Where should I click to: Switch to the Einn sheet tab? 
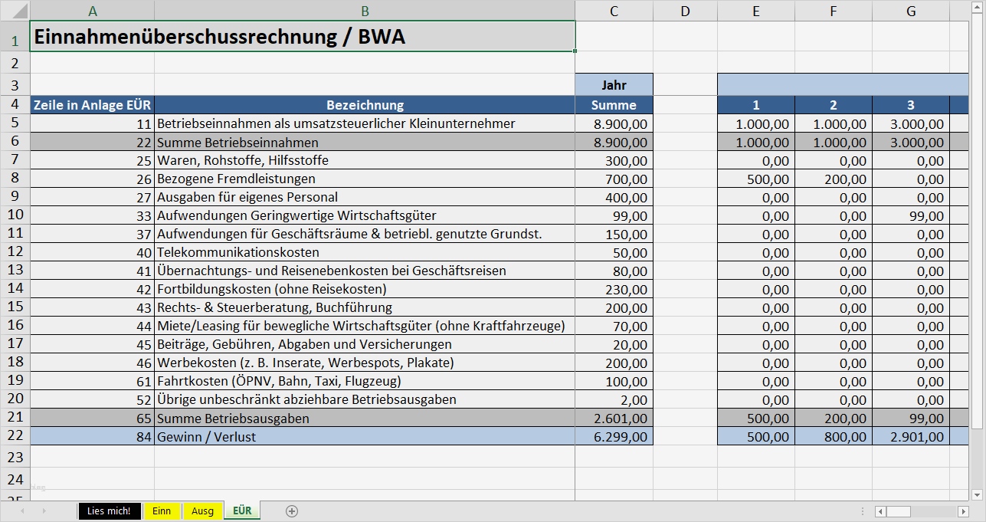pyautogui.click(x=162, y=511)
